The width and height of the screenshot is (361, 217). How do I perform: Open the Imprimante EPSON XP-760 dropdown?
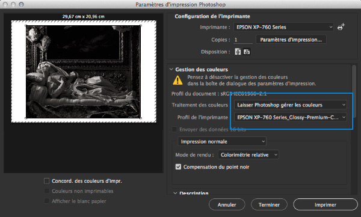click(x=283, y=27)
